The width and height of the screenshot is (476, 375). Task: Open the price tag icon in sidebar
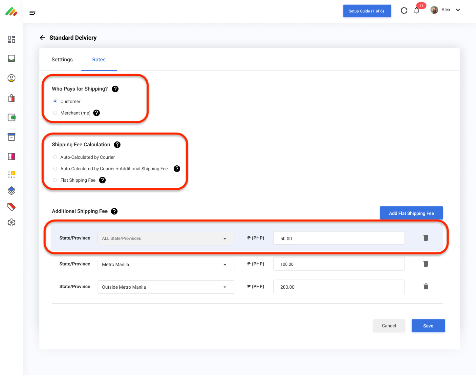pos(11,207)
